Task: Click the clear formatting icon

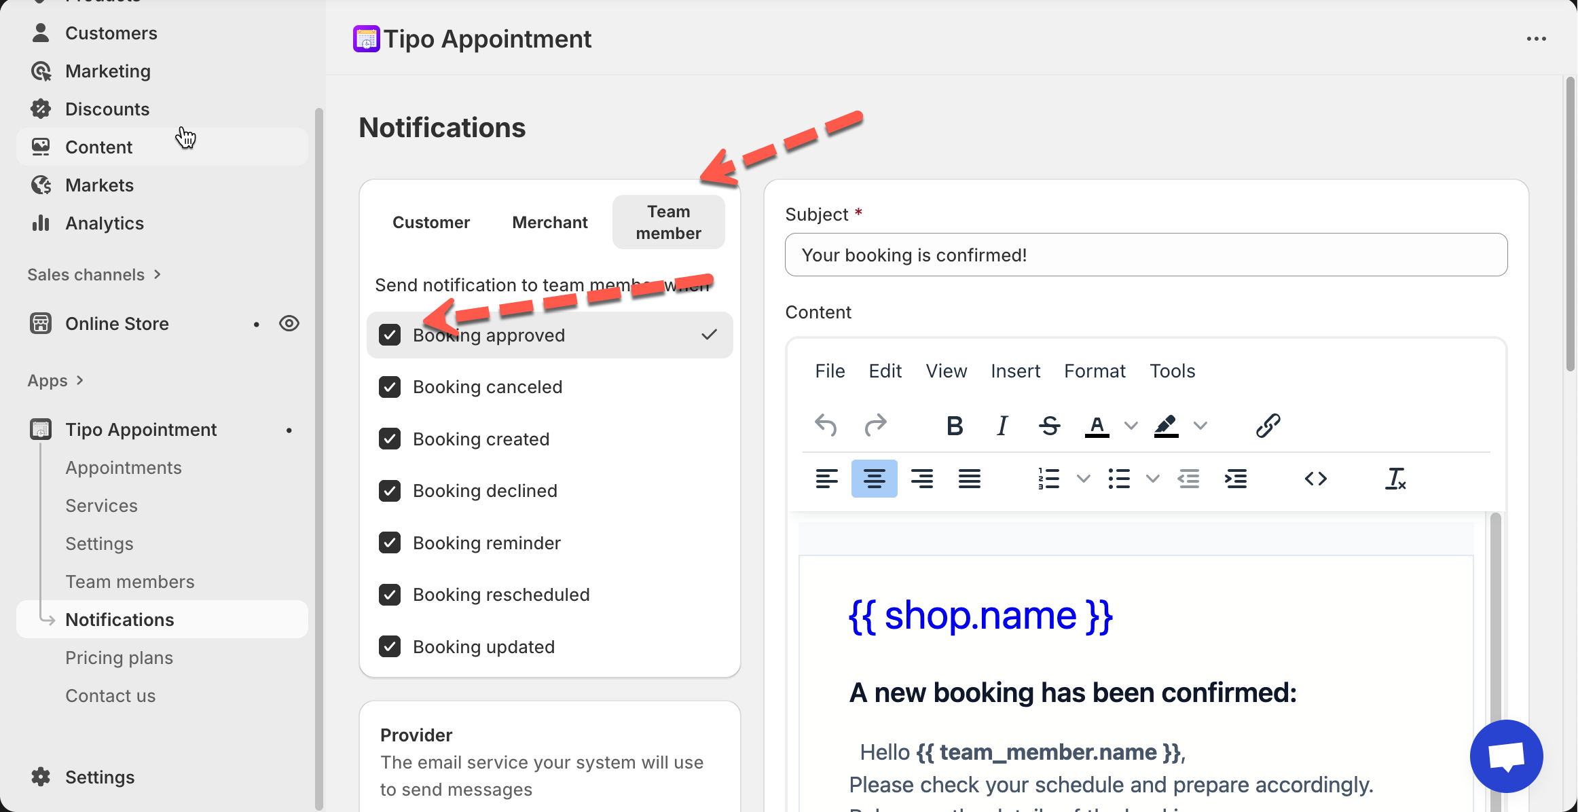Action: (1395, 479)
